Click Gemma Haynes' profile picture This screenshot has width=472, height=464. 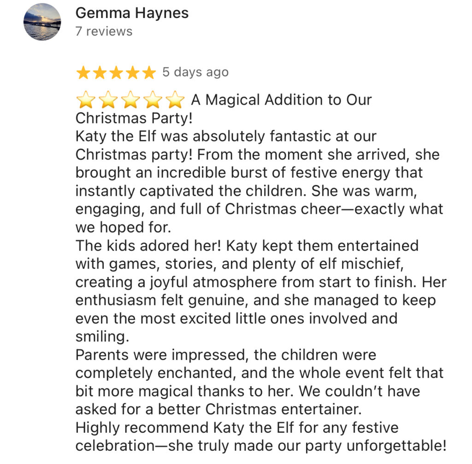click(42, 22)
